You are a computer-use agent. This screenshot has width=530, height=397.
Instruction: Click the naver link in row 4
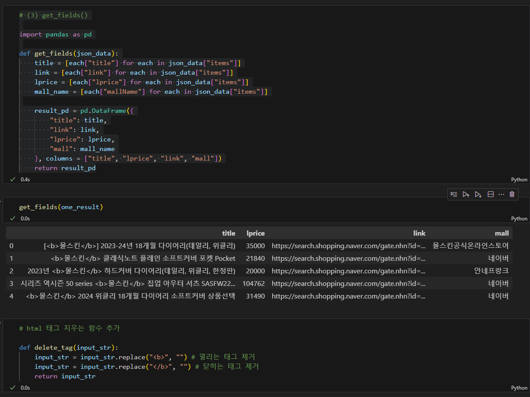(349, 296)
